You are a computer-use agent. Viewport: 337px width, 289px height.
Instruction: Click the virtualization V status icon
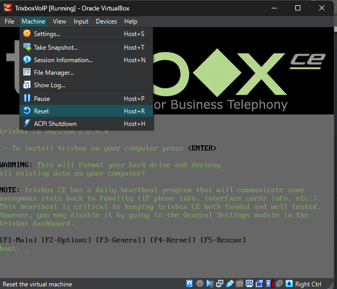pyautogui.click(x=270, y=284)
